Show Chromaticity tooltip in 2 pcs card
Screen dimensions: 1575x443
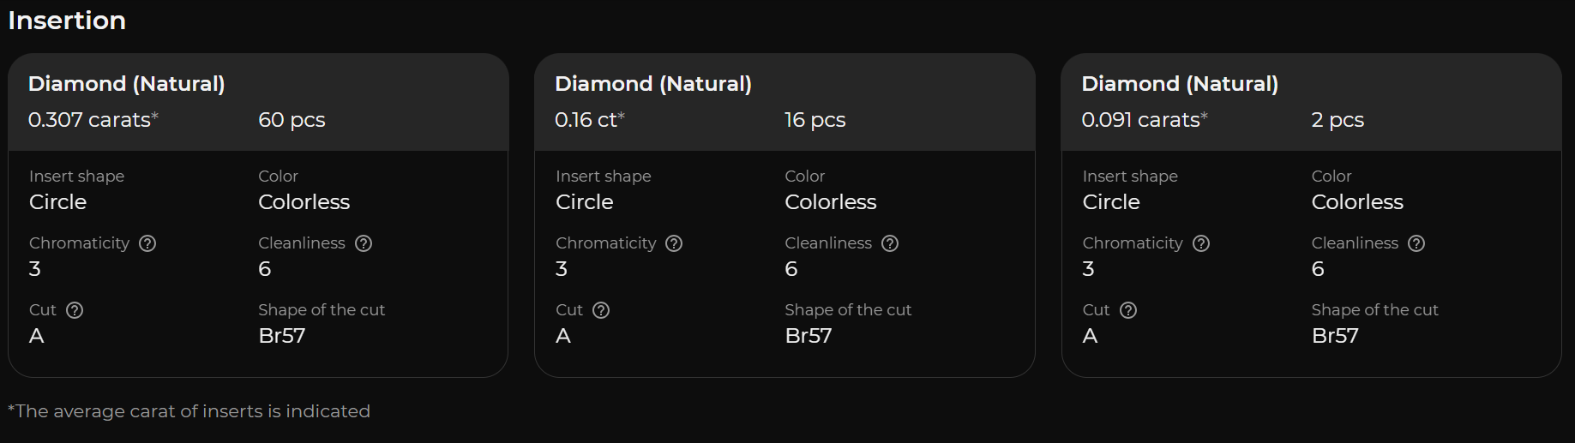(1201, 243)
